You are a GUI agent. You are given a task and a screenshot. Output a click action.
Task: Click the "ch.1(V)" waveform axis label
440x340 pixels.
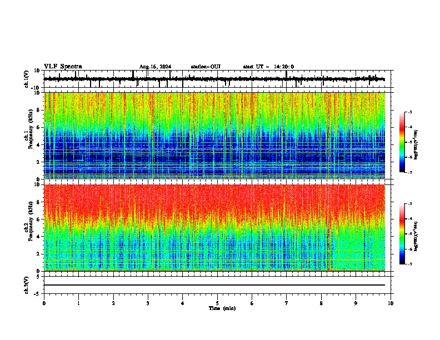point(27,79)
